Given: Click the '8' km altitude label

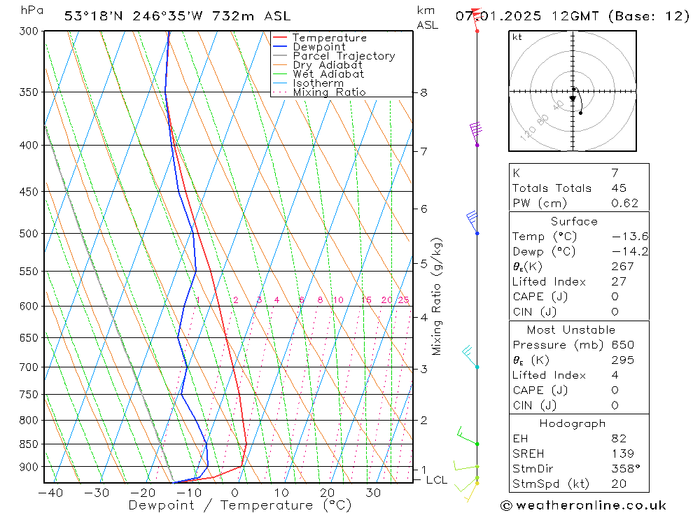Looking at the screenshot, I should tap(423, 92).
